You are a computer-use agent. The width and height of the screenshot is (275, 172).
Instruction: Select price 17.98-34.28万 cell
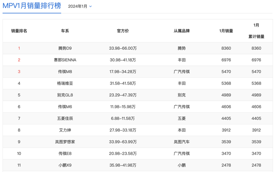pos(123,72)
